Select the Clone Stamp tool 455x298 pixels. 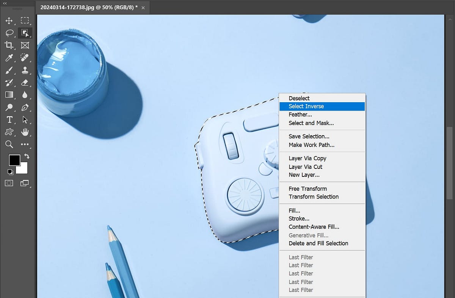click(25, 70)
